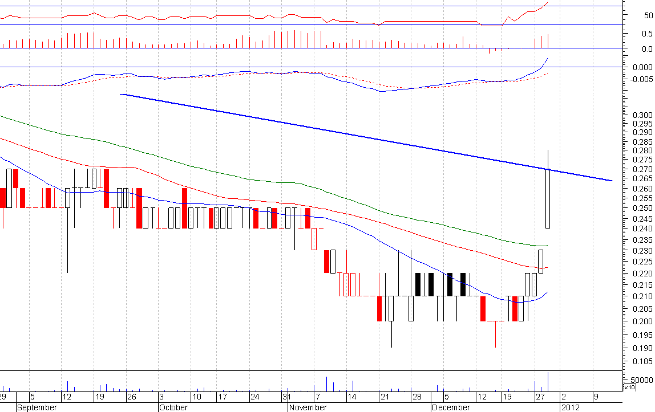Click the September month label

37,407
